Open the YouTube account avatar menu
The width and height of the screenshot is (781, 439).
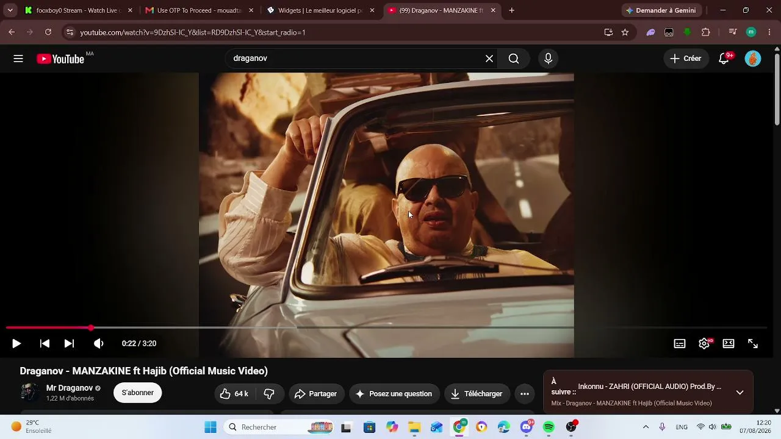753,59
